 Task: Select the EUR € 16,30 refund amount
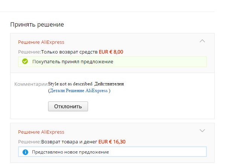tap(112, 142)
